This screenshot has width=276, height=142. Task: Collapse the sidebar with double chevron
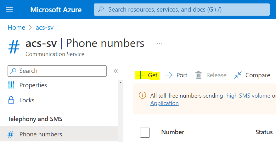115,71
